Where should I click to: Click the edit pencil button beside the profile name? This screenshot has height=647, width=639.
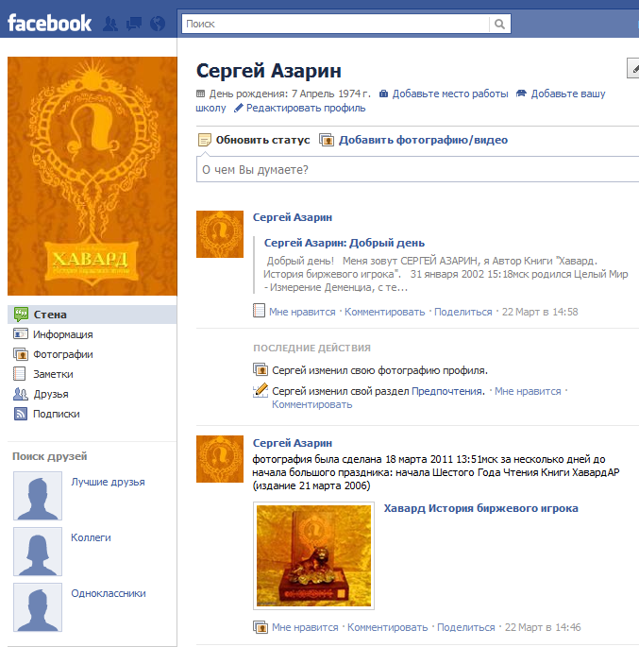[x=633, y=68]
